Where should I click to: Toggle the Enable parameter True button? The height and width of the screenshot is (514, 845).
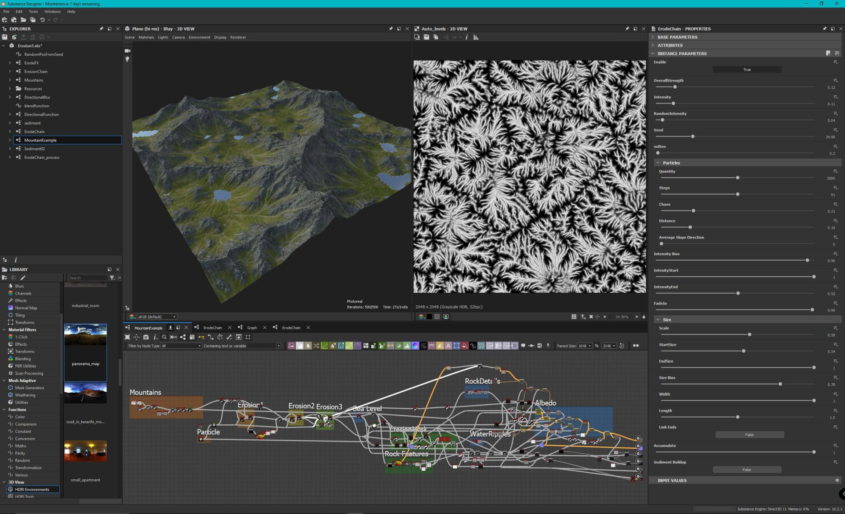click(x=747, y=70)
